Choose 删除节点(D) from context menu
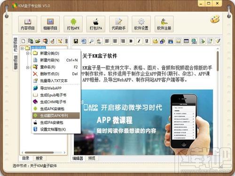This screenshot has width=235, height=176. (56, 74)
